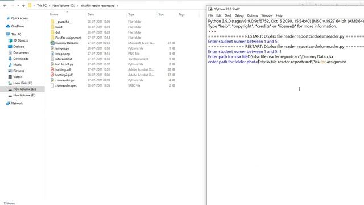Screen dimensions: 364x205
Task: Open the recent locations dropdown arrow
Action: [x=18, y=6]
